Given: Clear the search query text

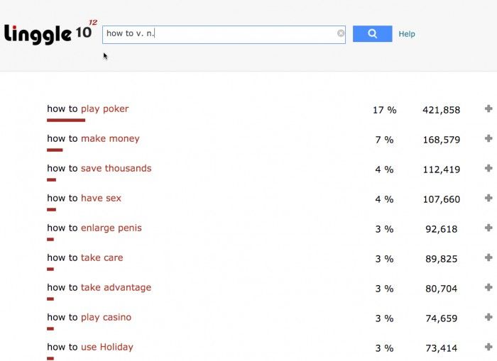Looking at the screenshot, I should click(x=341, y=33).
